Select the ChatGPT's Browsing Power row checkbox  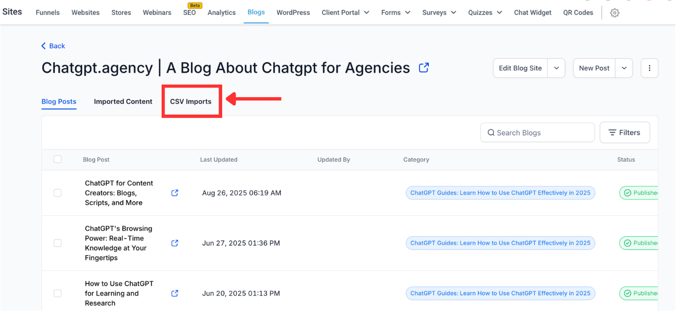tap(58, 243)
